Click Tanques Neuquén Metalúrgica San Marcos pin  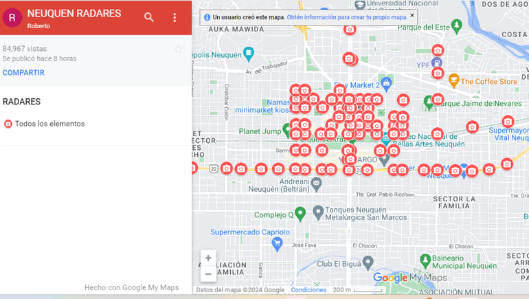point(318,212)
